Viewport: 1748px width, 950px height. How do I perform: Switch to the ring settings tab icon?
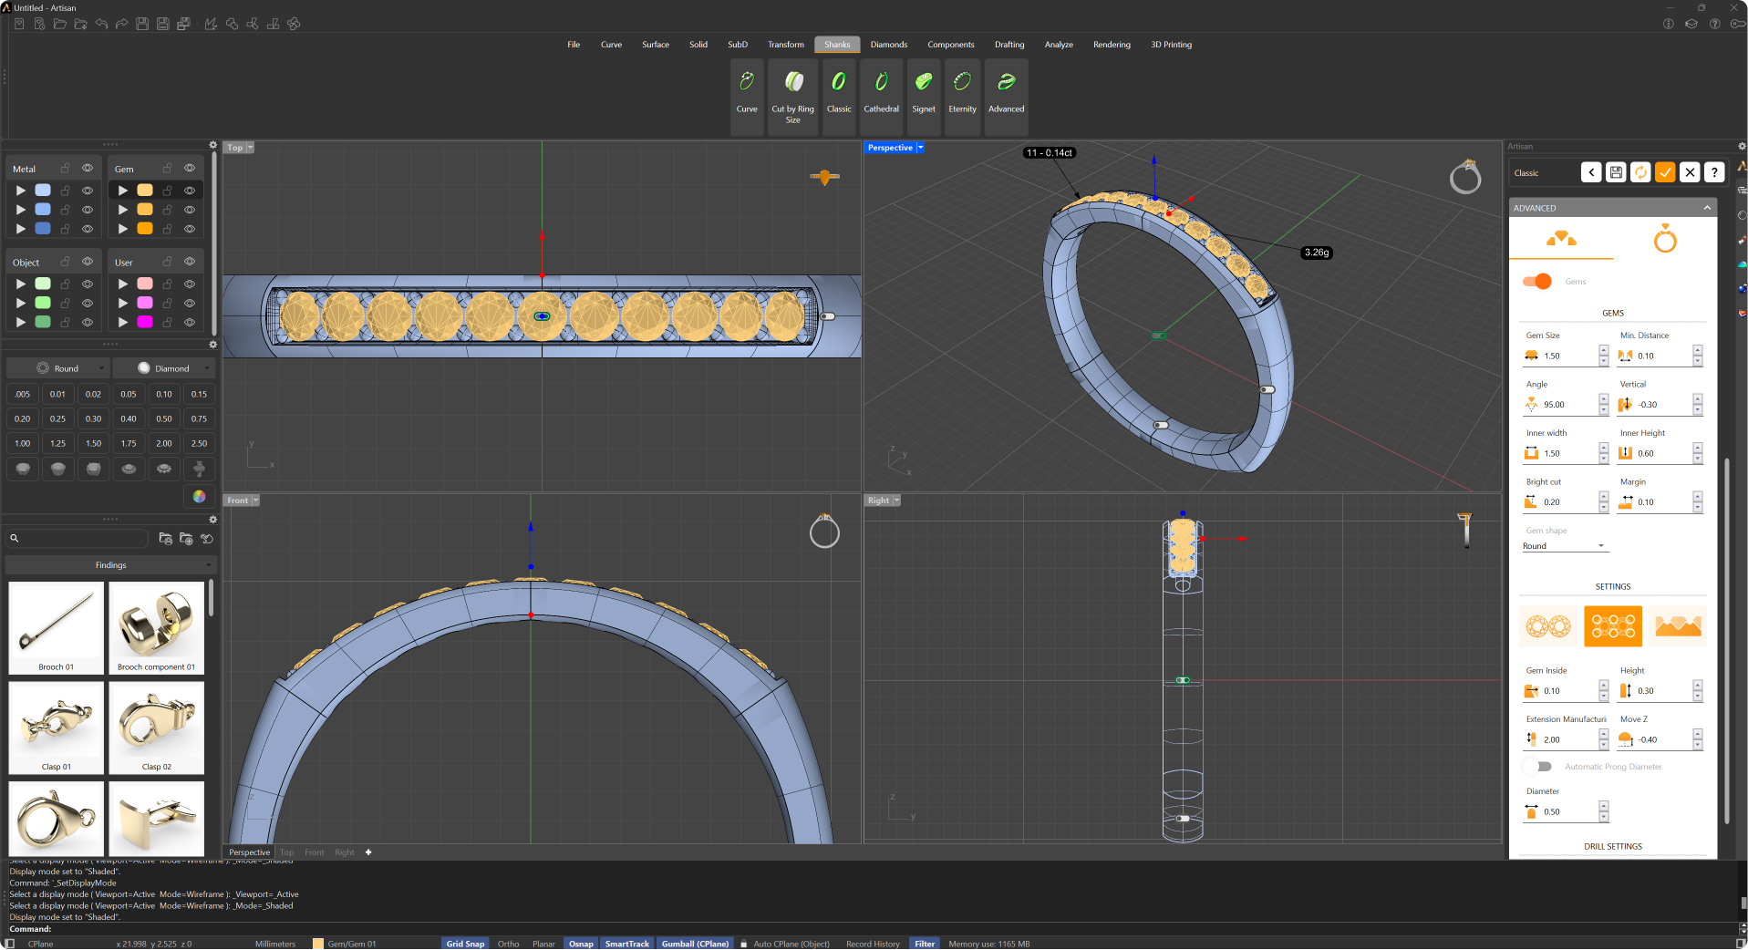coord(1665,239)
